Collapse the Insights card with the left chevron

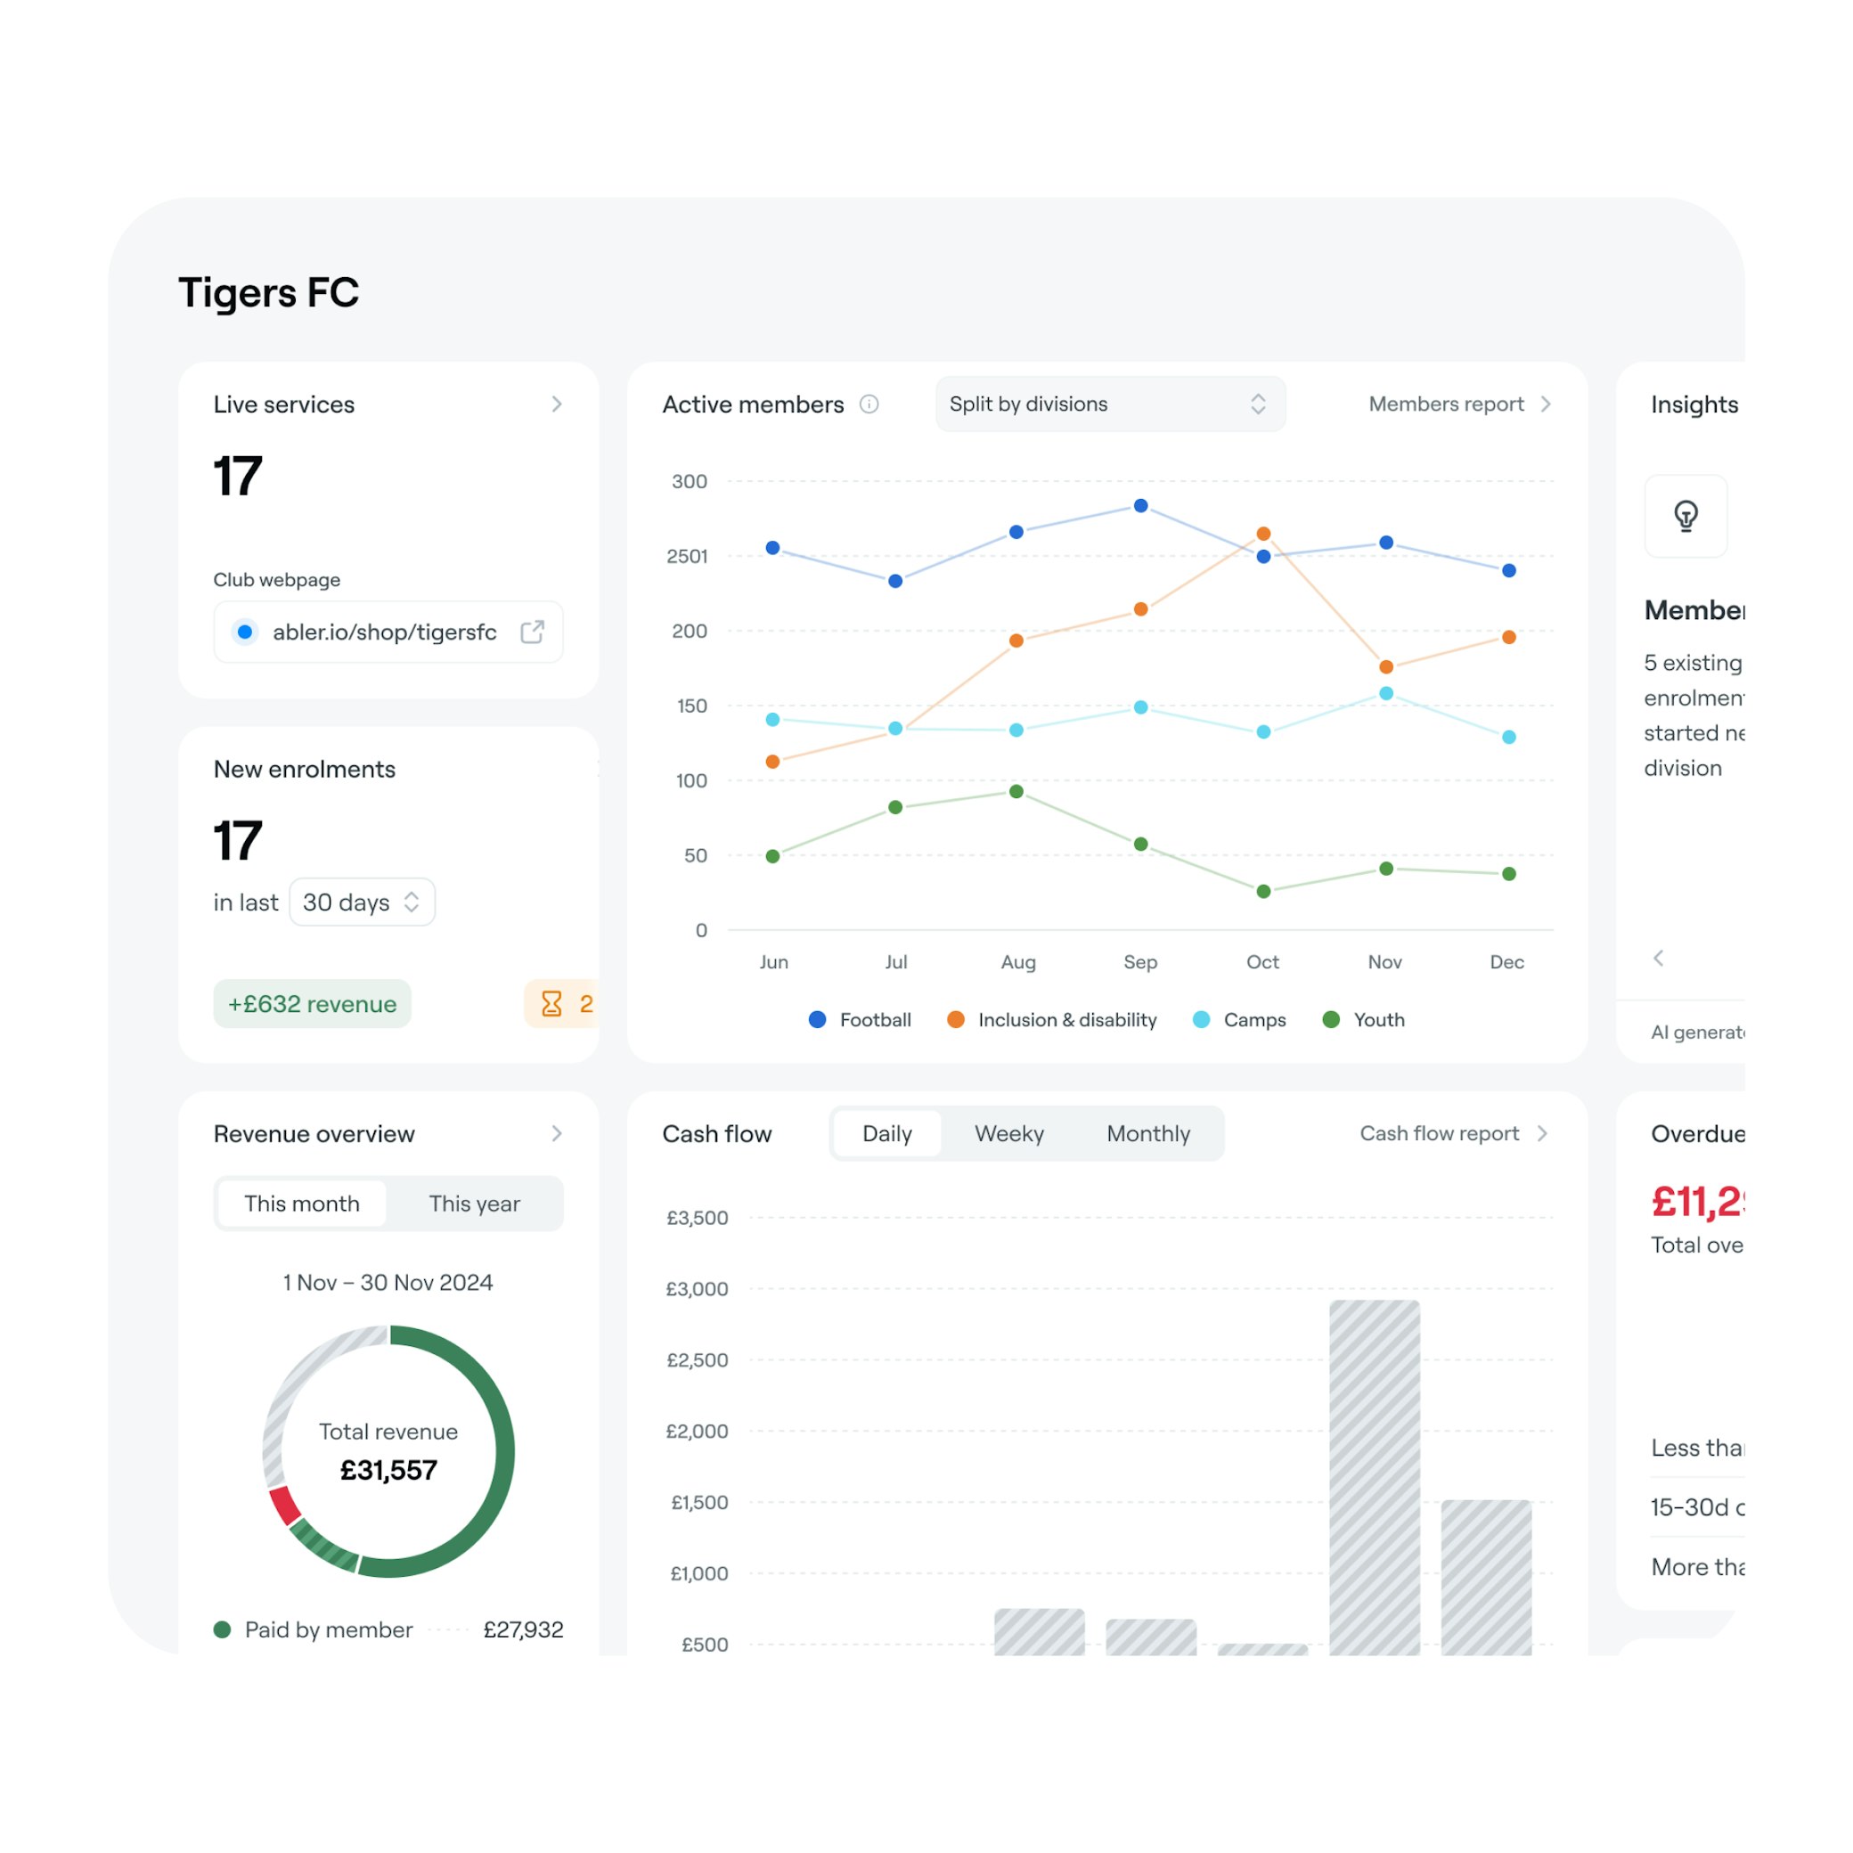click(1658, 957)
